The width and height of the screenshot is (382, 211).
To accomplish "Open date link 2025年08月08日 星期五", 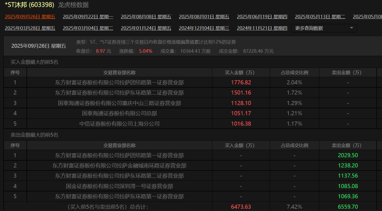I will coord(146,17).
